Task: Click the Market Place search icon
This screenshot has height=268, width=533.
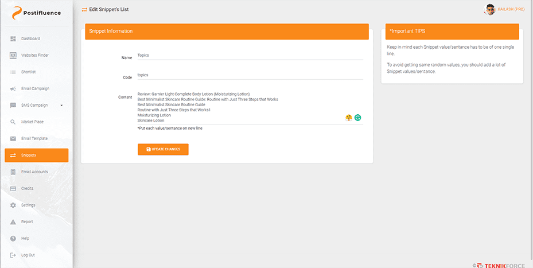Action: pos(13,122)
